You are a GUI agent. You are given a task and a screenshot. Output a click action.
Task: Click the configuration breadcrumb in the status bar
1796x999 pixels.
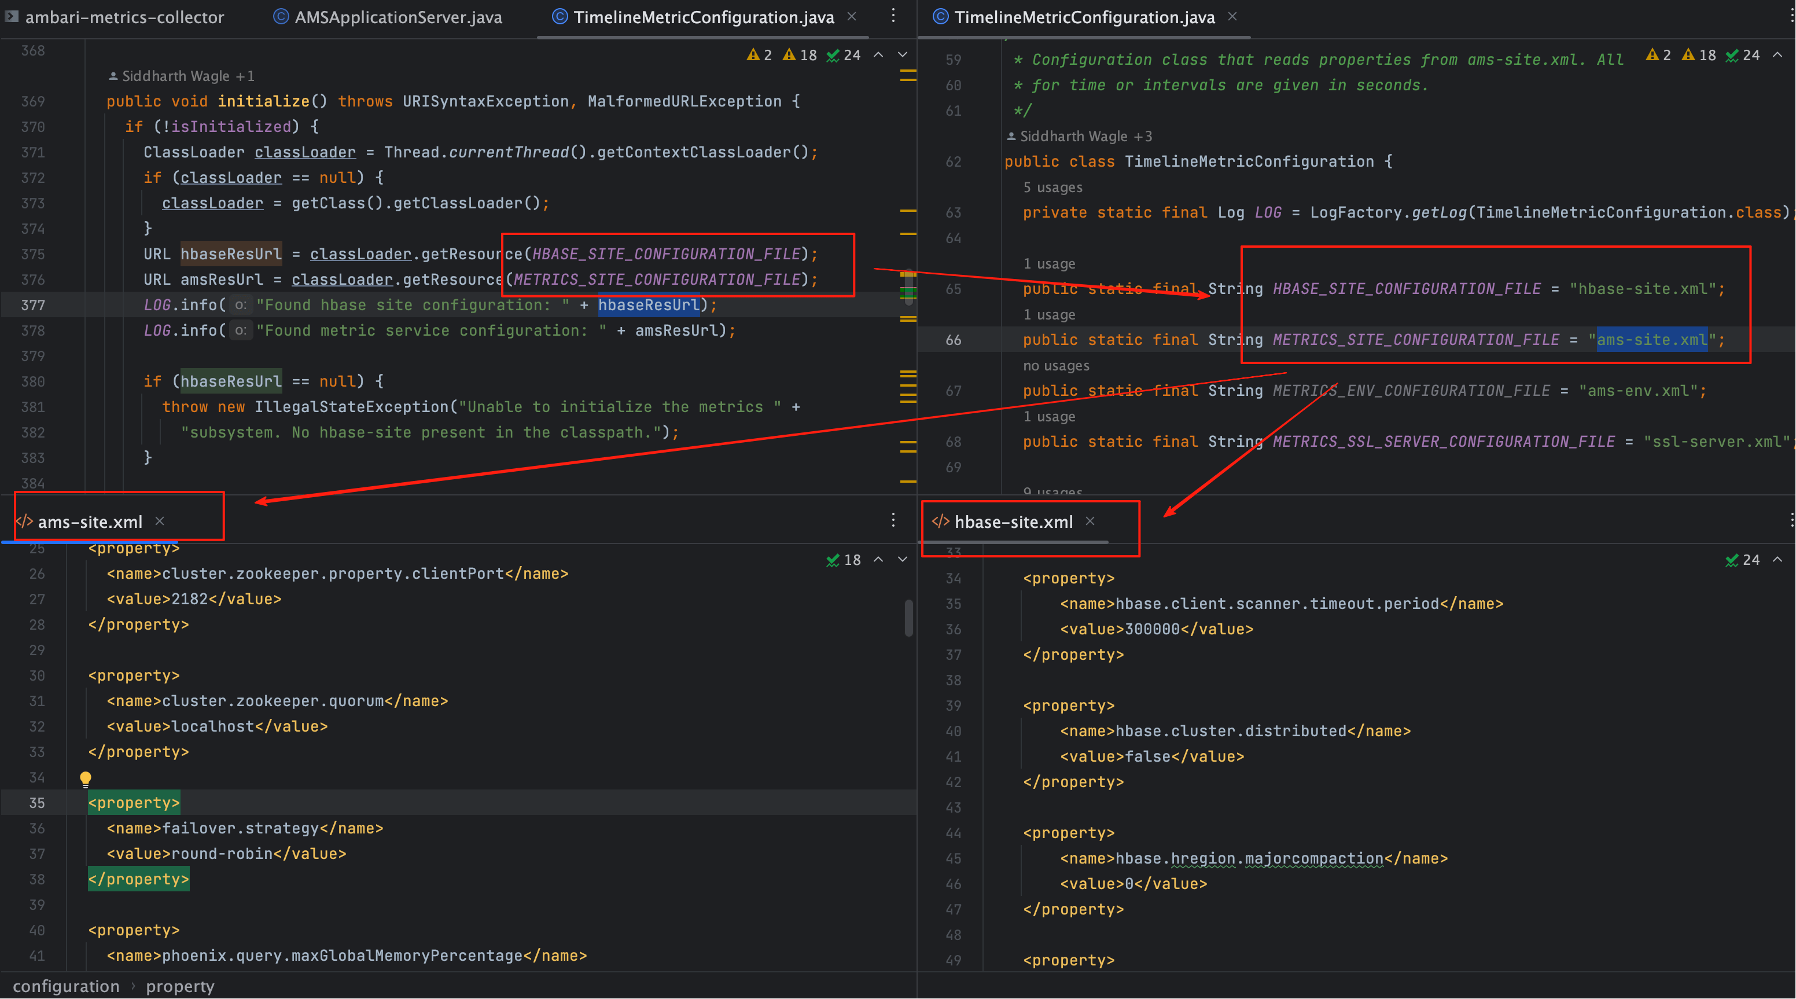[x=66, y=986]
